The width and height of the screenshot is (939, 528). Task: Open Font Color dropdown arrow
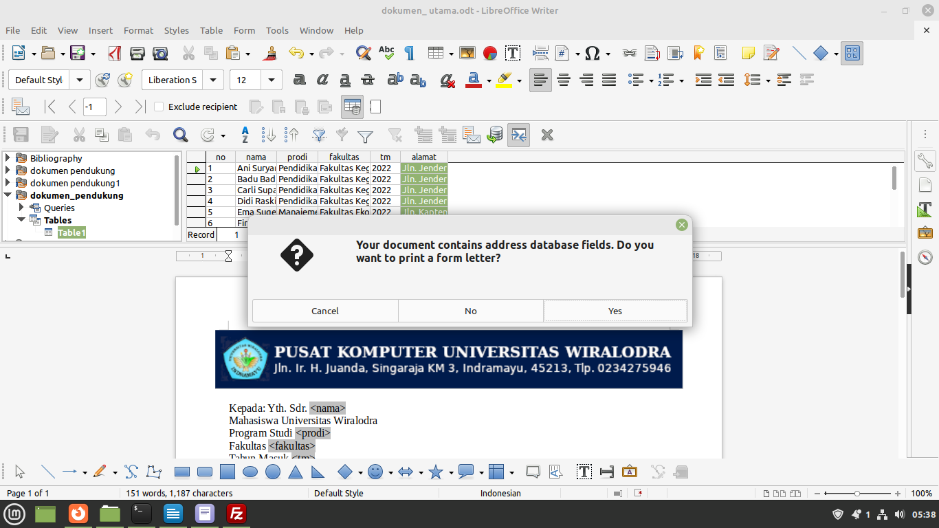[489, 80]
